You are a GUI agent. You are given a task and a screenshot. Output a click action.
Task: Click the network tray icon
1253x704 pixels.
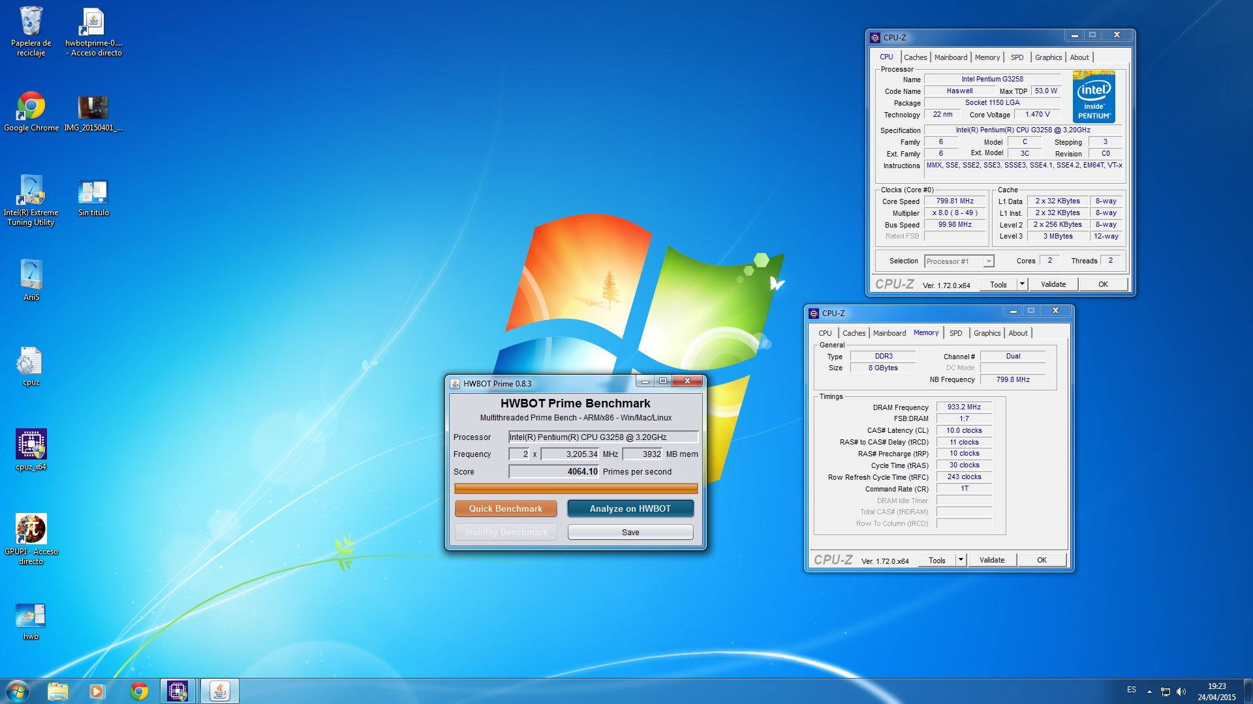[x=1166, y=692]
